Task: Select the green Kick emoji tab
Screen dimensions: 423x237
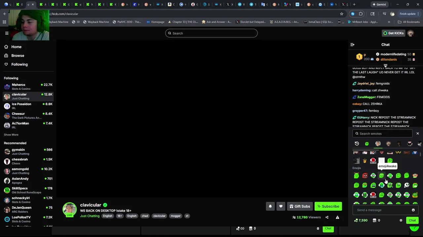Action: 367,144
